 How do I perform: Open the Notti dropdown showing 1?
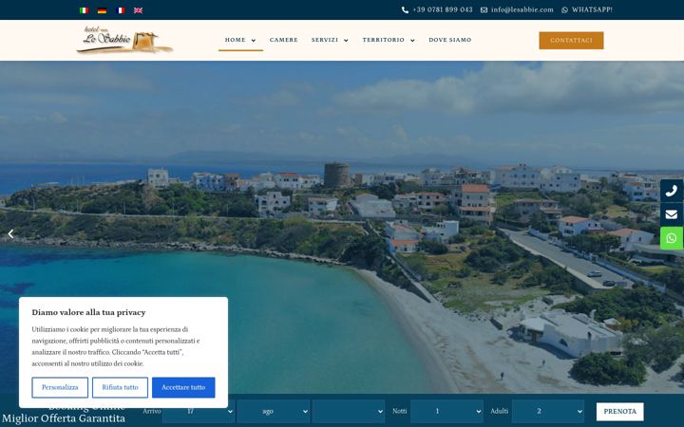446,411
